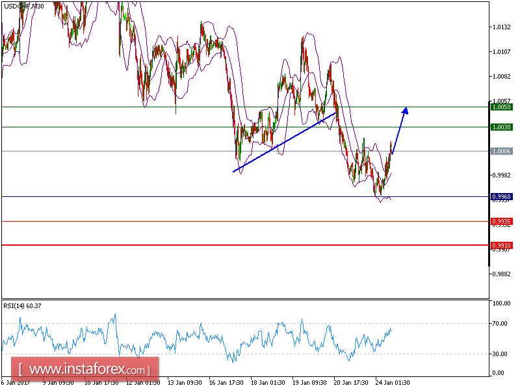Select the green horizontal line at 1.0030
520x390 pixels.
pyautogui.click(x=246, y=127)
